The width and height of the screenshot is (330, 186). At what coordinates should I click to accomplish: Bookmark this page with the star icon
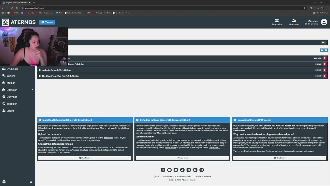point(304,8)
